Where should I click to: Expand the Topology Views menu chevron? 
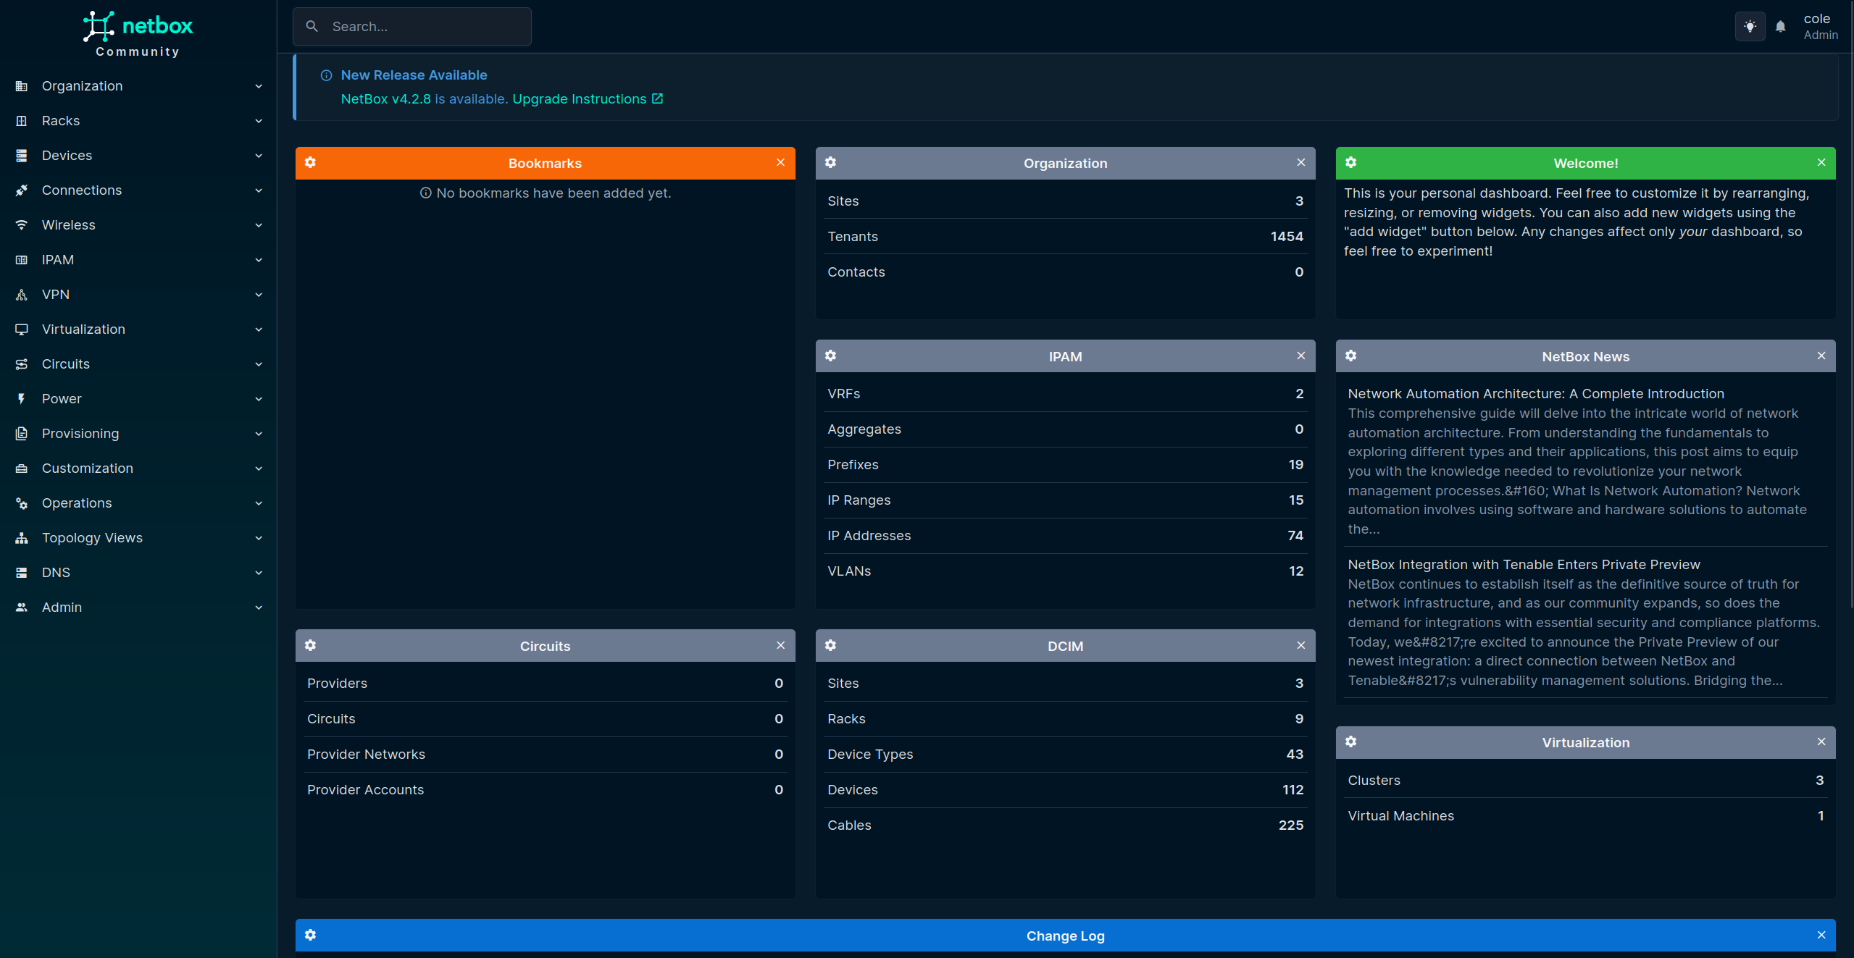click(x=259, y=538)
